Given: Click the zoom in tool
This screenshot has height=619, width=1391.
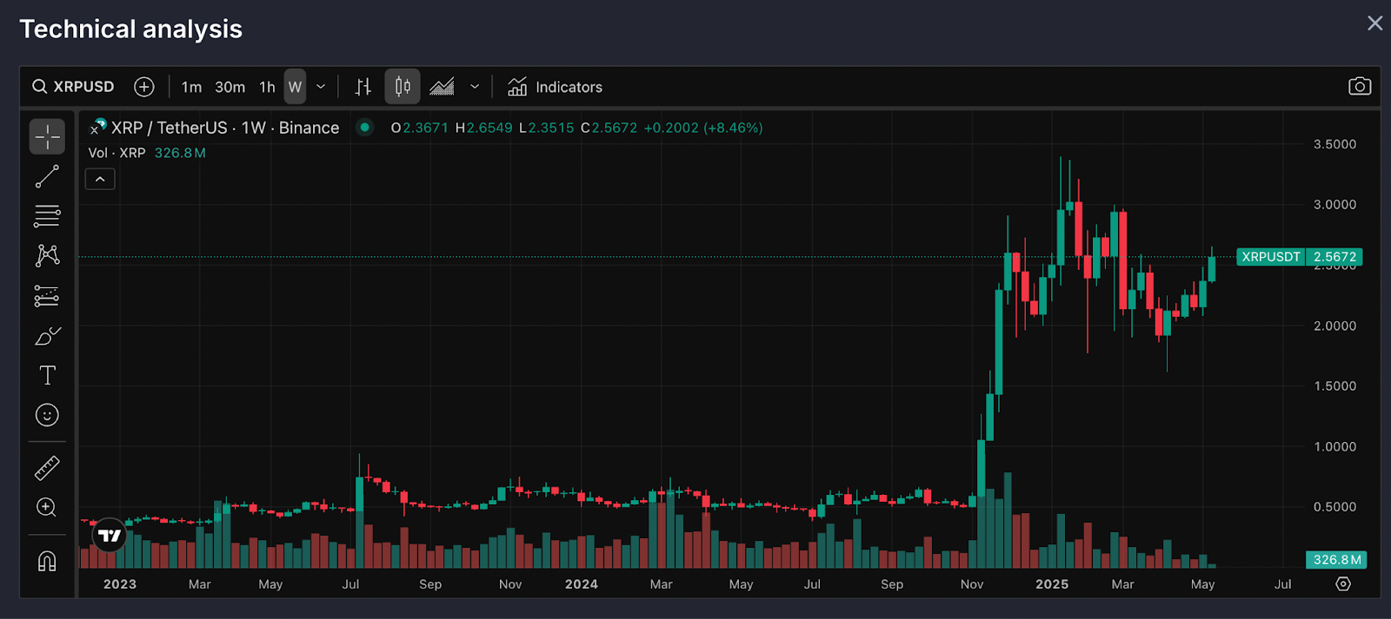Looking at the screenshot, I should (x=47, y=508).
